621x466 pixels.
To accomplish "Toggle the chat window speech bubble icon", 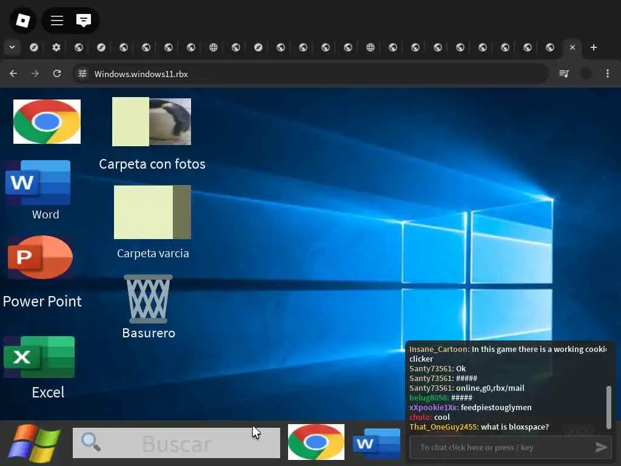I will tap(84, 20).
